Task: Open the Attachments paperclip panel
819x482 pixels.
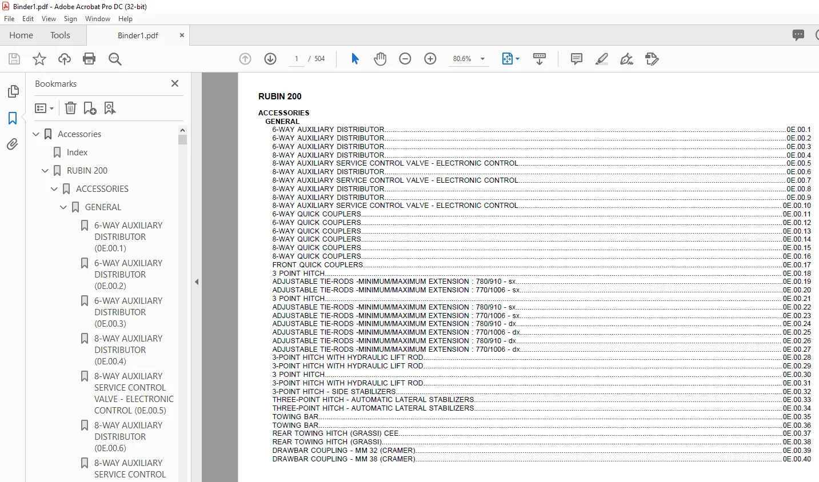Action: pyautogui.click(x=13, y=144)
